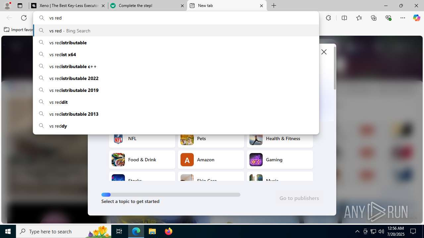Screen dimensions: 424x238
Task: Click the Refresh page icon
Action: point(24,18)
